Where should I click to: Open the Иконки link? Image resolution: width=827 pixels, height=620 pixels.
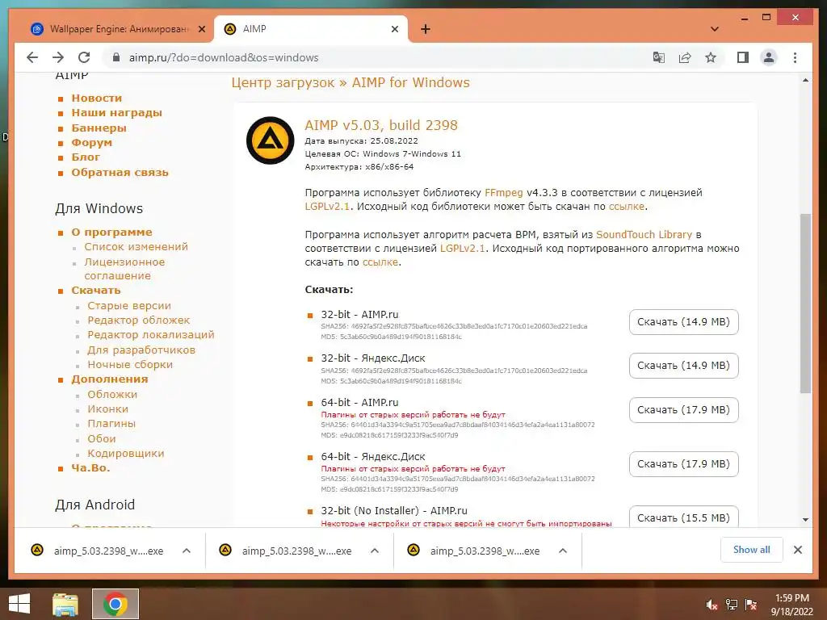tap(107, 409)
